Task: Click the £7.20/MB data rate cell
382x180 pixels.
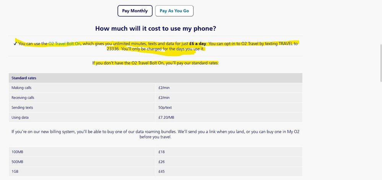Action: click(x=166, y=117)
